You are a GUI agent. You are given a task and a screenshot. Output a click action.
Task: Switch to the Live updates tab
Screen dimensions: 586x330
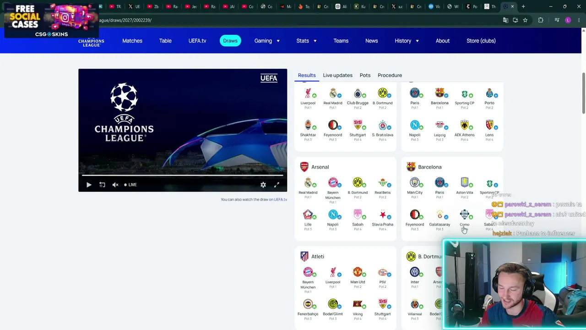(x=338, y=75)
